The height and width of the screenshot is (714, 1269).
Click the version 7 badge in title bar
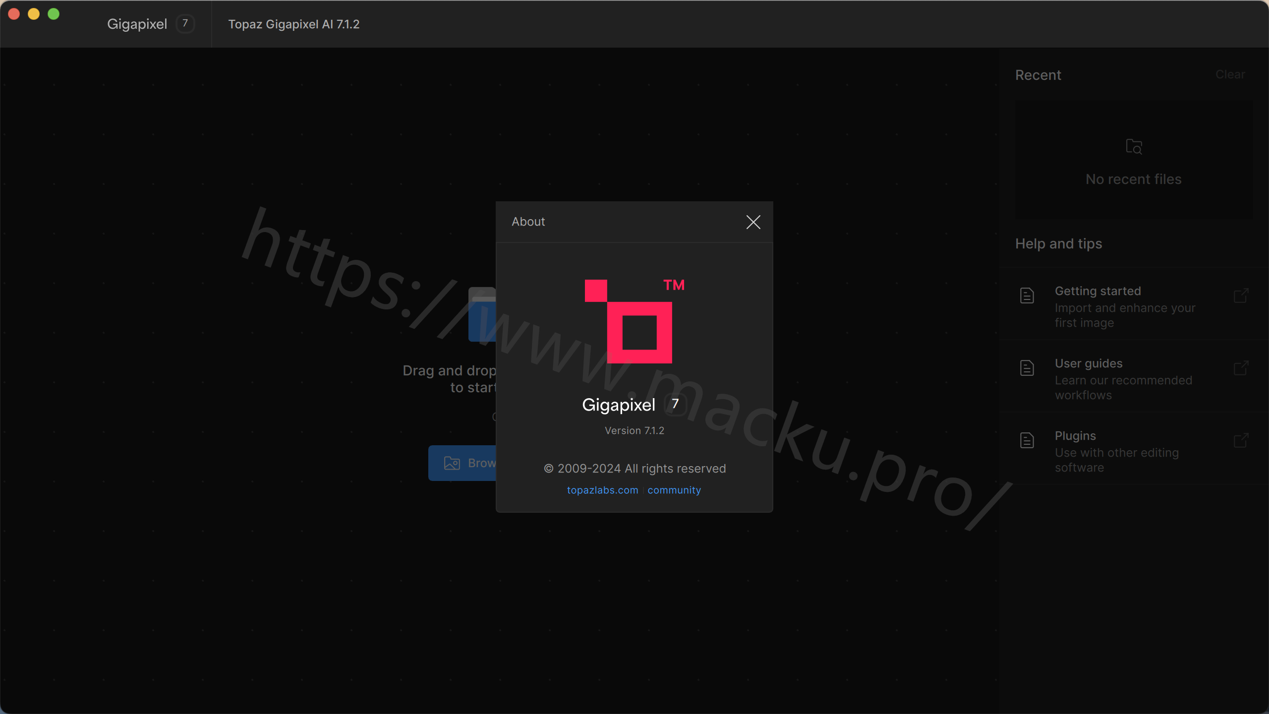[x=185, y=24]
